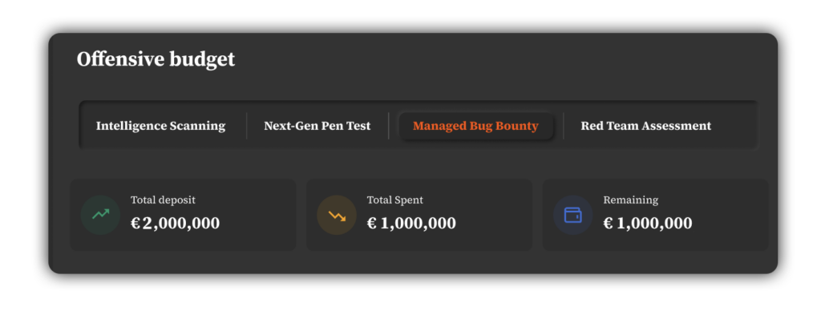Click the Total deposit card
The height and width of the screenshot is (311, 821).
tap(184, 215)
